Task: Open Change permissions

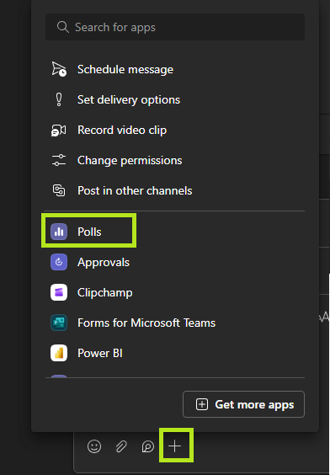Action: [x=175, y=160]
